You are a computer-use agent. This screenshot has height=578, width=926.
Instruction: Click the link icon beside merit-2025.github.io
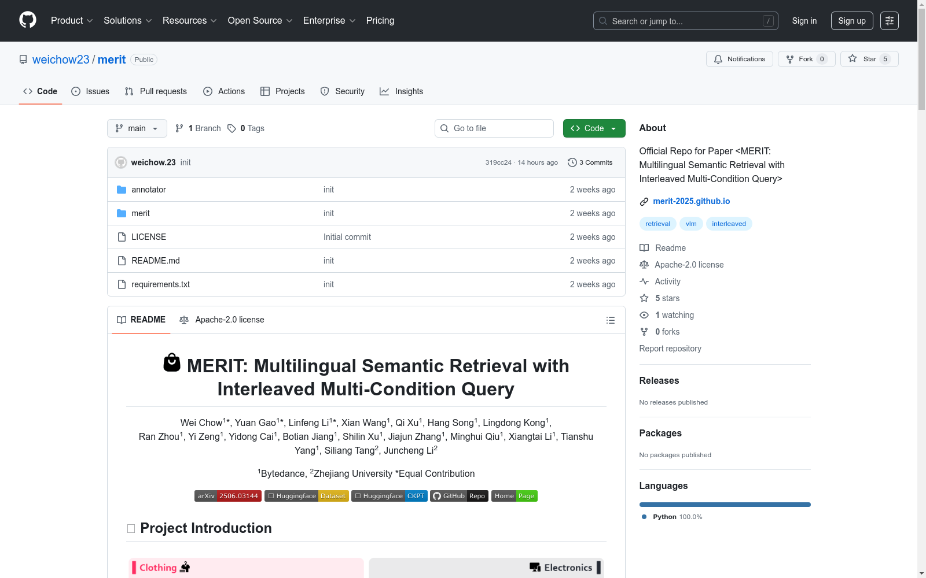pyautogui.click(x=644, y=202)
